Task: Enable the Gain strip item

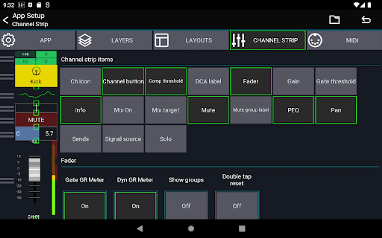Action: coord(293,81)
